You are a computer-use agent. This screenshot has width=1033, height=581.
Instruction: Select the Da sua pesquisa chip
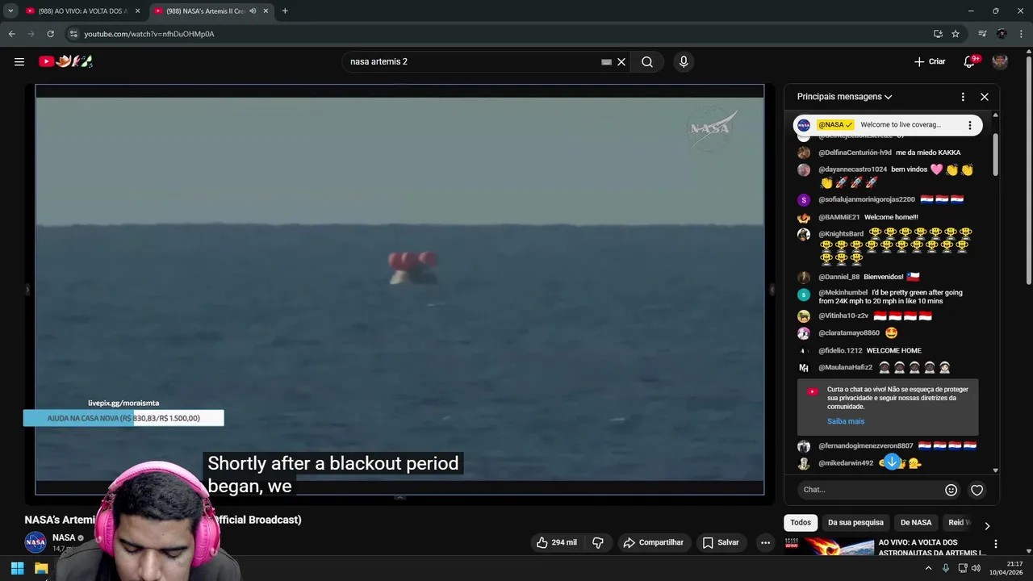(x=855, y=522)
